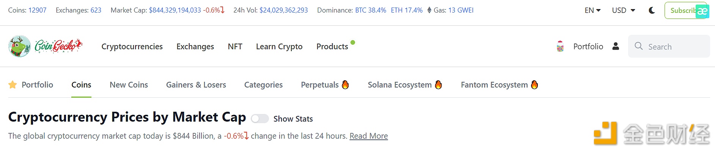Click the Exchanges count 623 link
The width and height of the screenshot is (715, 150).
96,10
